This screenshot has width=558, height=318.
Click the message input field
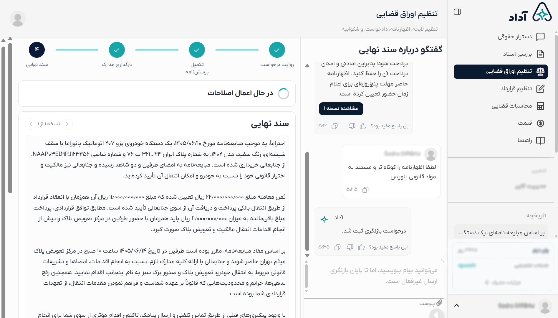click(374, 279)
